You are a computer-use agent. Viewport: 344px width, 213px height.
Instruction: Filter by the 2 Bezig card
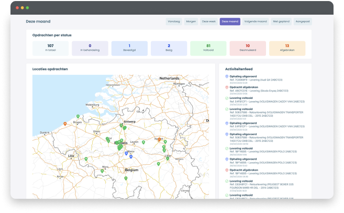(x=169, y=48)
